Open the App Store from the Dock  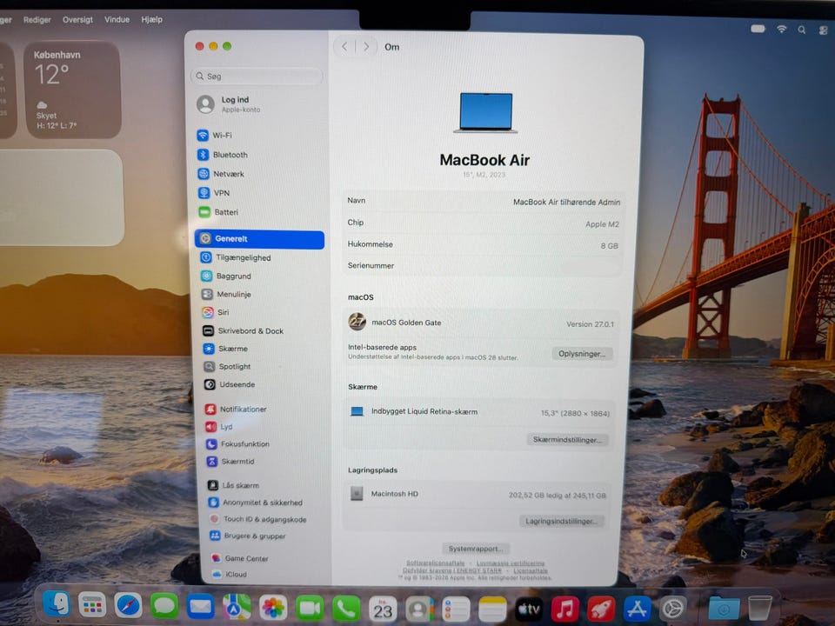[x=637, y=608]
